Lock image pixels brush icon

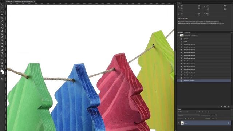(x=188, y=119)
